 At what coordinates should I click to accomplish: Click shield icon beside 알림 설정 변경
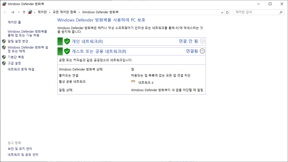pos(4,41)
